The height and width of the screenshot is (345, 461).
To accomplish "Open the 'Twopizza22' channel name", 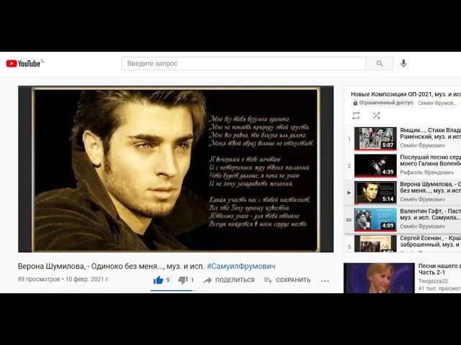I will click(x=433, y=281).
